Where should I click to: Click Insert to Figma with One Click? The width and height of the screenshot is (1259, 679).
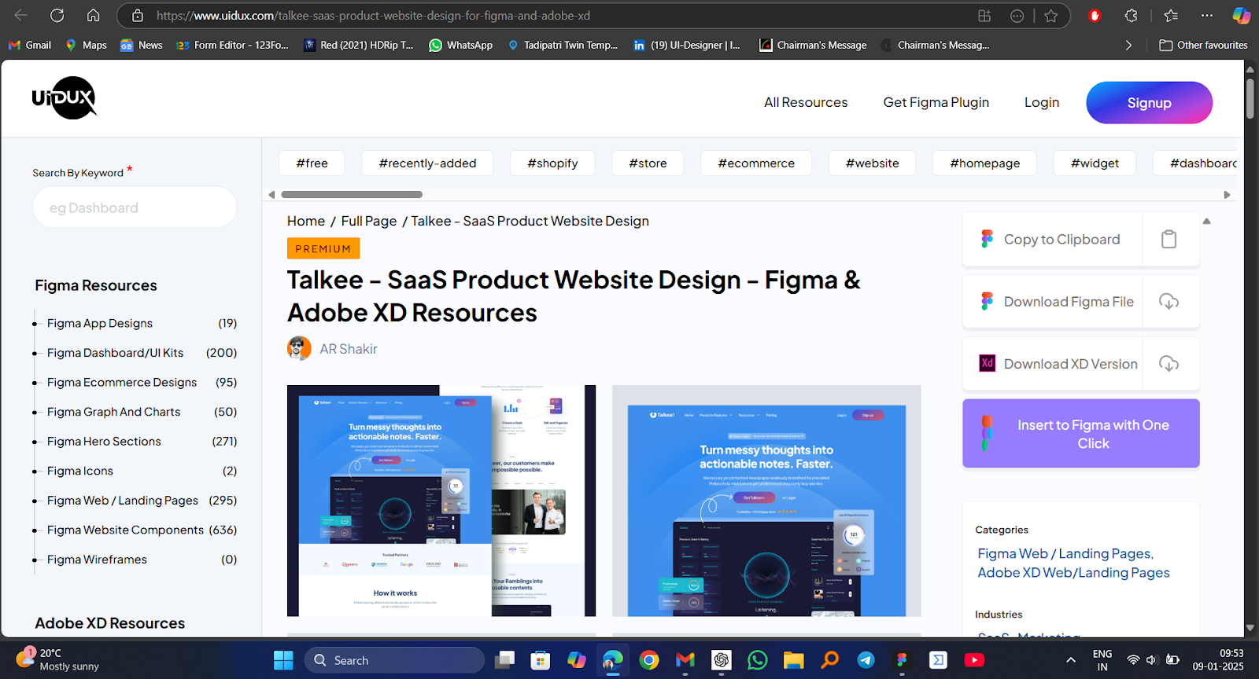(1081, 433)
